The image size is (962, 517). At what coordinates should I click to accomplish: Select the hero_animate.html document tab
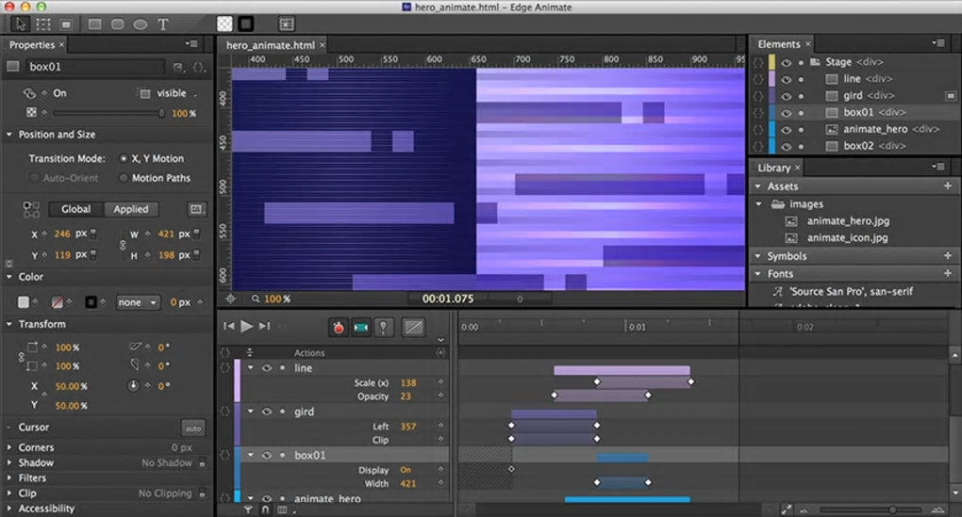(270, 45)
